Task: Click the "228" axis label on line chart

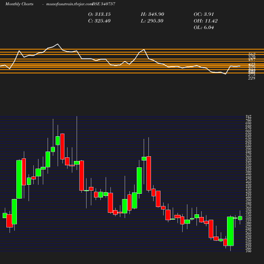Action: tap(252, 78)
